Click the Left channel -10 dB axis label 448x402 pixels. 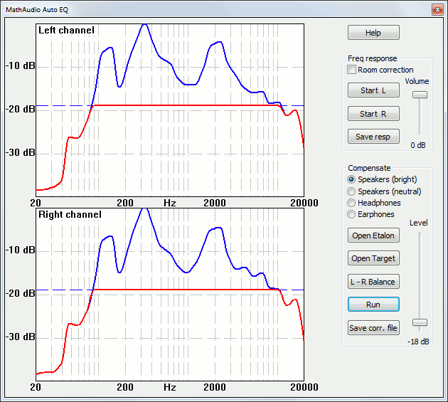[x=21, y=65]
